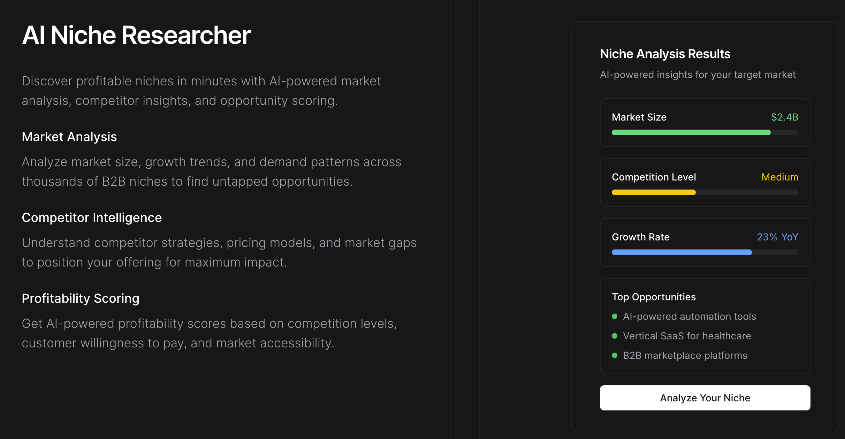
Task: Click the Market Analysis feature heading
Action: pos(69,137)
